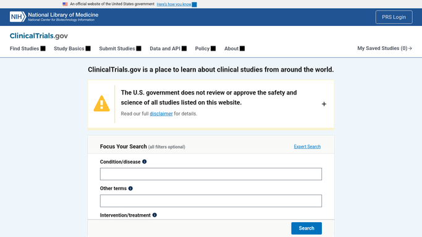Viewport: 422px width, 237px height.
Task: Click the yellow warning triangle icon
Action: click(x=101, y=104)
